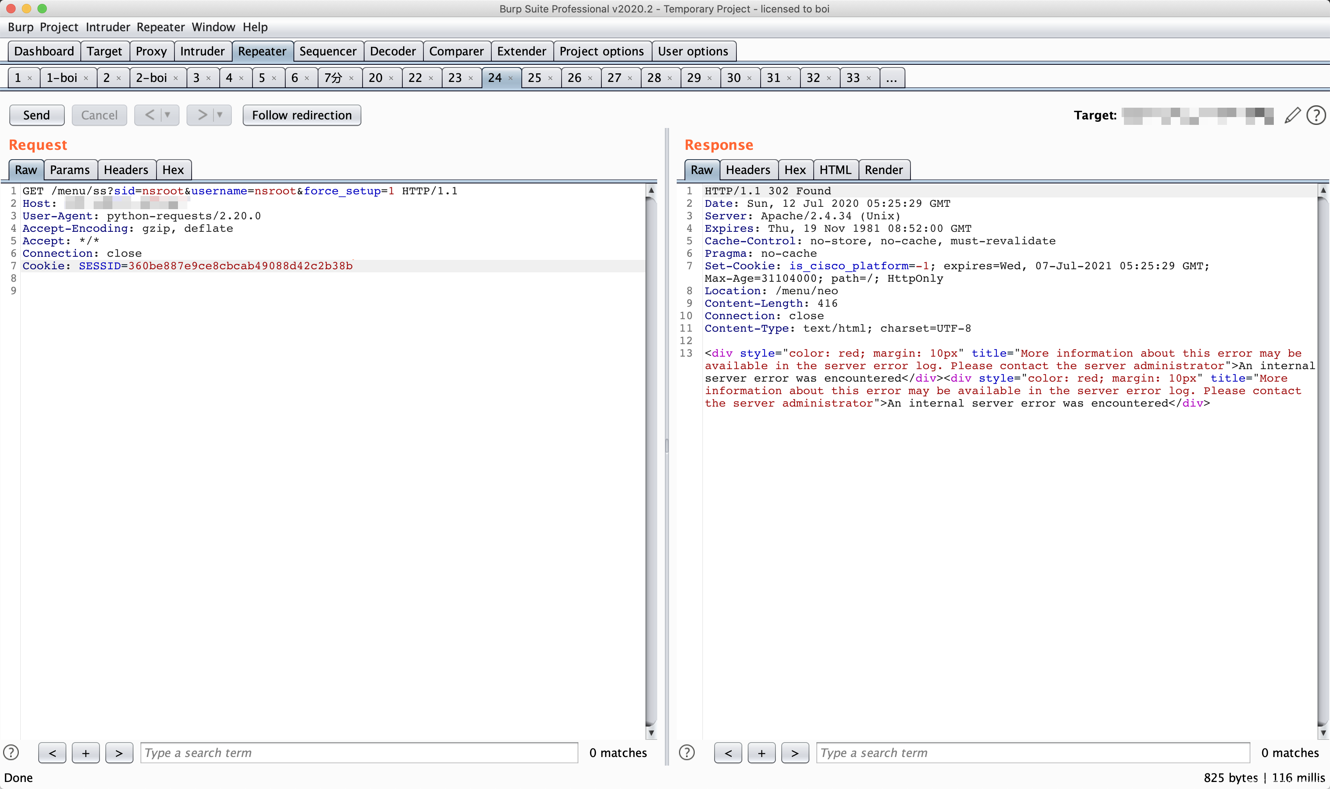Open history forward dropdown arrow
The width and height of the screenshot is (1330, 789).
[220, 115]
